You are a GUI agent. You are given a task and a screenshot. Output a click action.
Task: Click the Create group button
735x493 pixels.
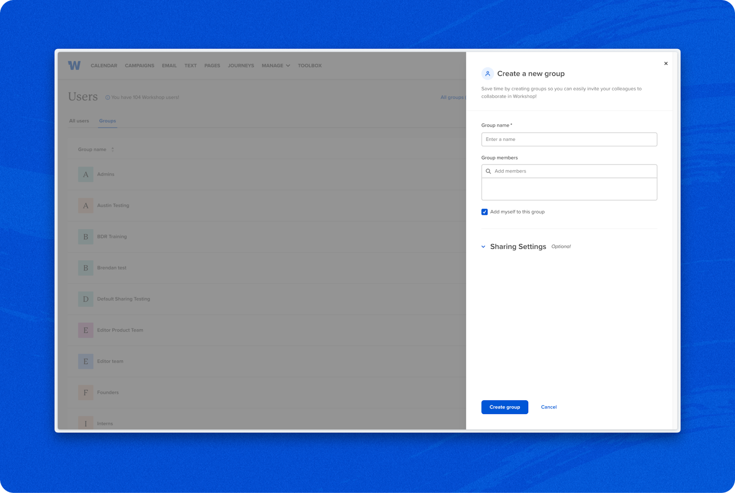pos(504,407)
